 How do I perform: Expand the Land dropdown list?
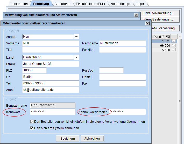point(76,58)
